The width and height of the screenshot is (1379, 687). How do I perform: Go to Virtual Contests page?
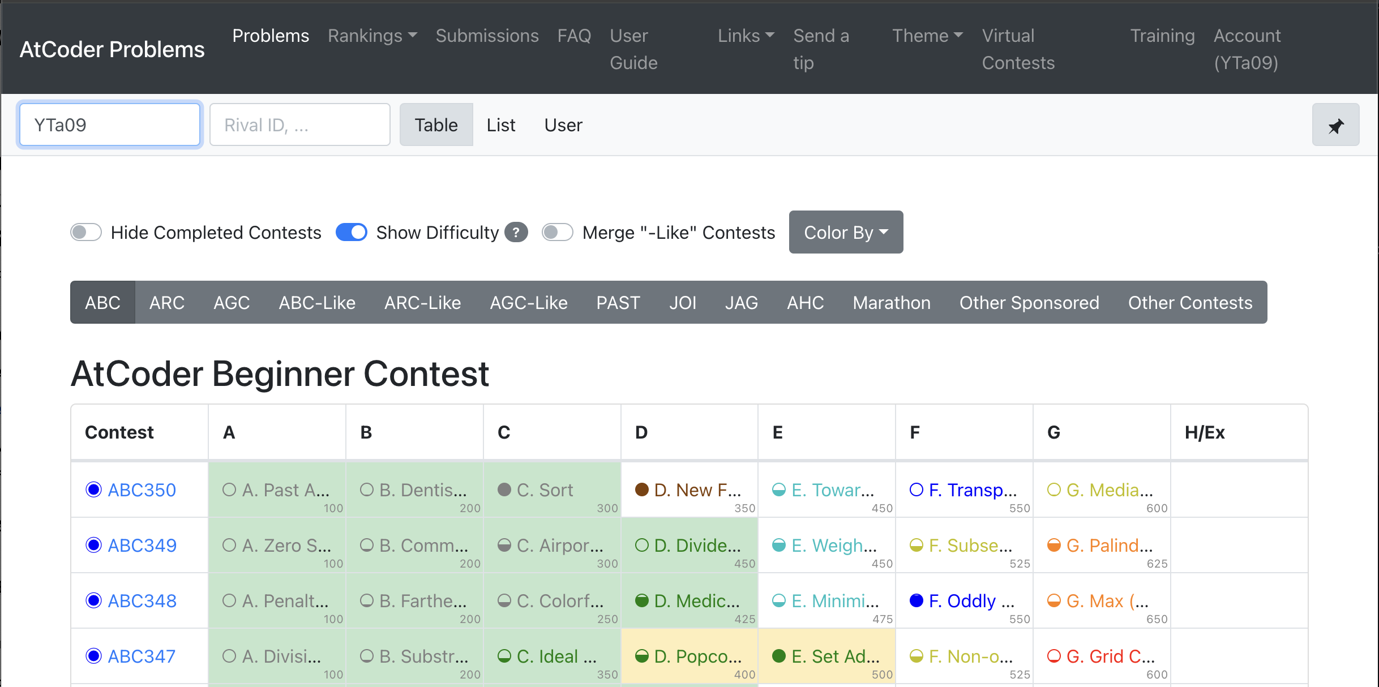click(x=1018, y=49)
